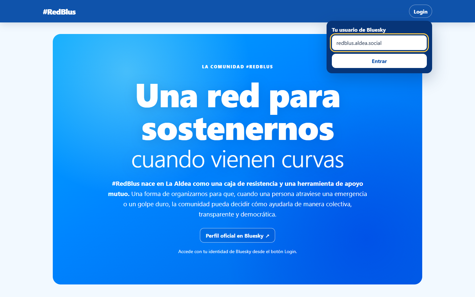Click the 'Tu usuario de Bluesky' label

(359, 30)
